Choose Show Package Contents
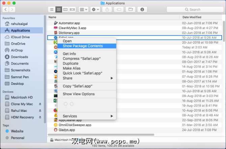Image resolution: width=226 pixels, height=149 pixels. (x=87, y=46)
